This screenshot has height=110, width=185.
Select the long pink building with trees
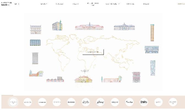112,79
